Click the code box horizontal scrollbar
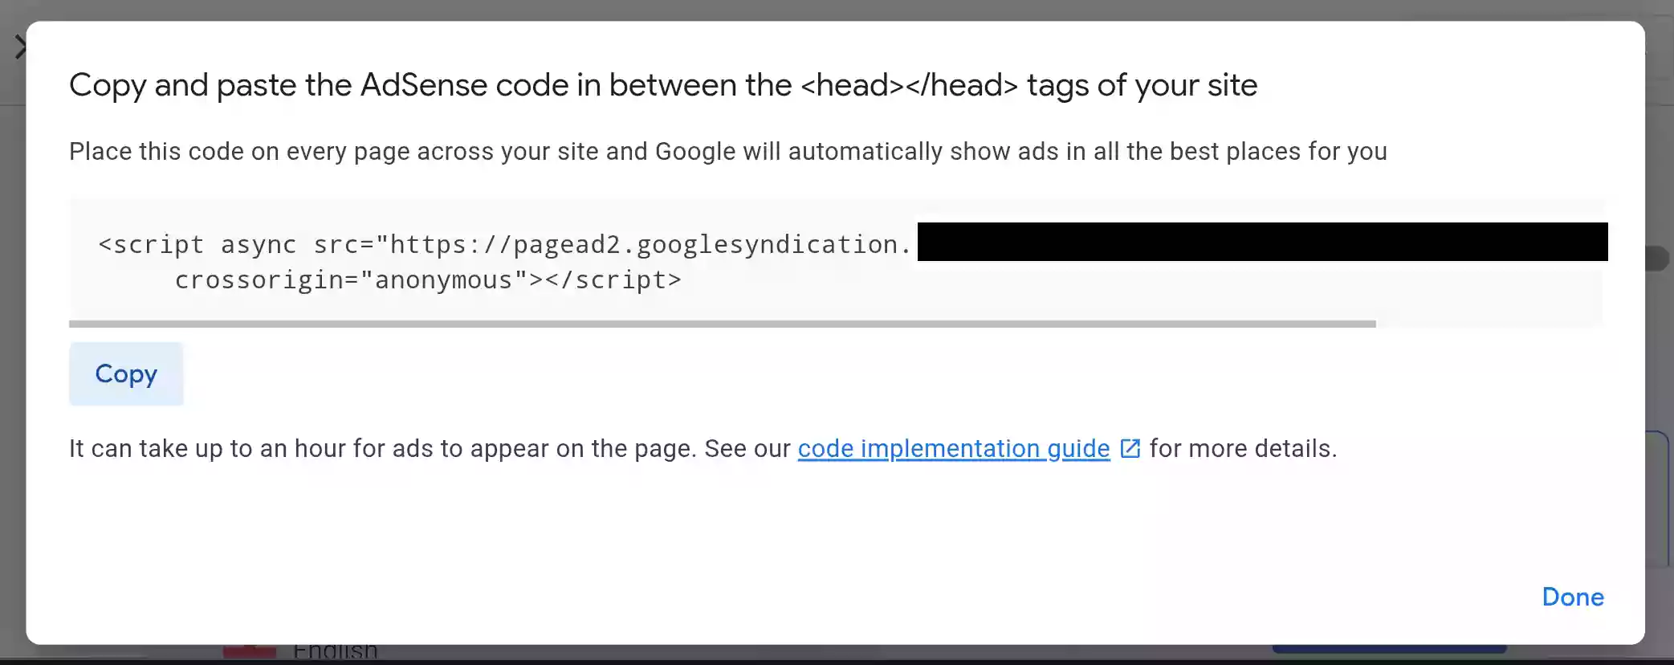The image size is (1674, 665). click(722, 324)
